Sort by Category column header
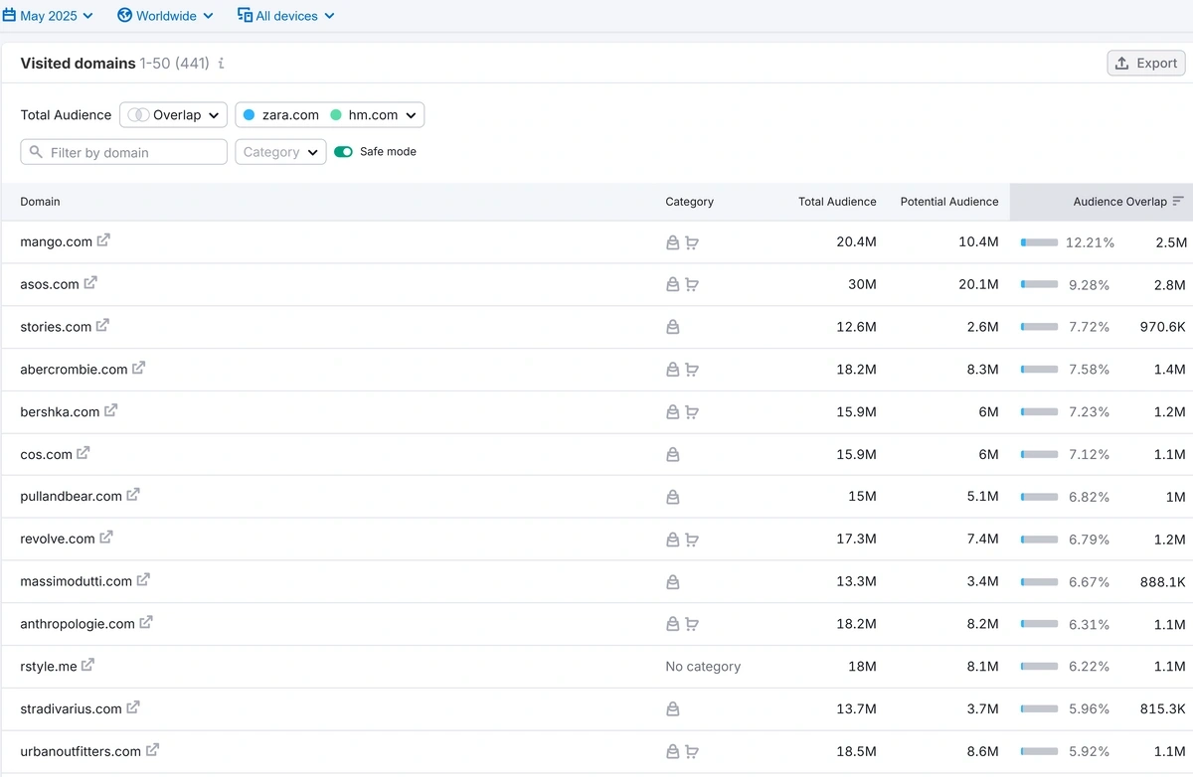The image size is (1193, 777). 690,202
